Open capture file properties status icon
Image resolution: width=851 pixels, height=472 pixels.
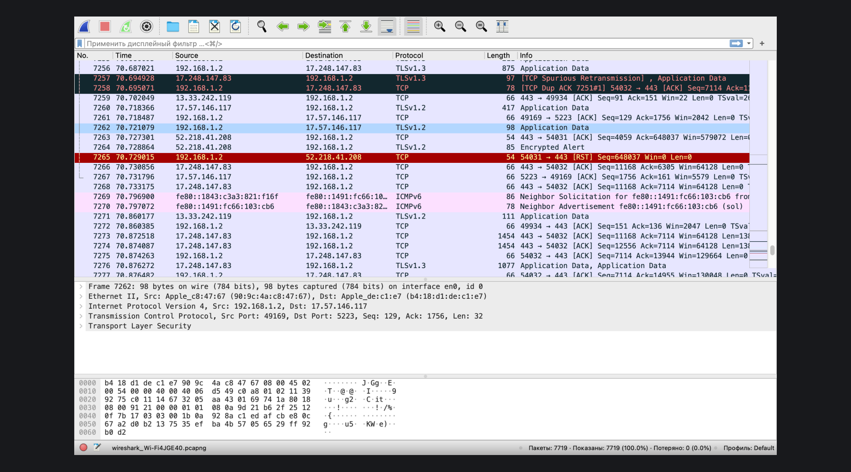tap(97, 447)
